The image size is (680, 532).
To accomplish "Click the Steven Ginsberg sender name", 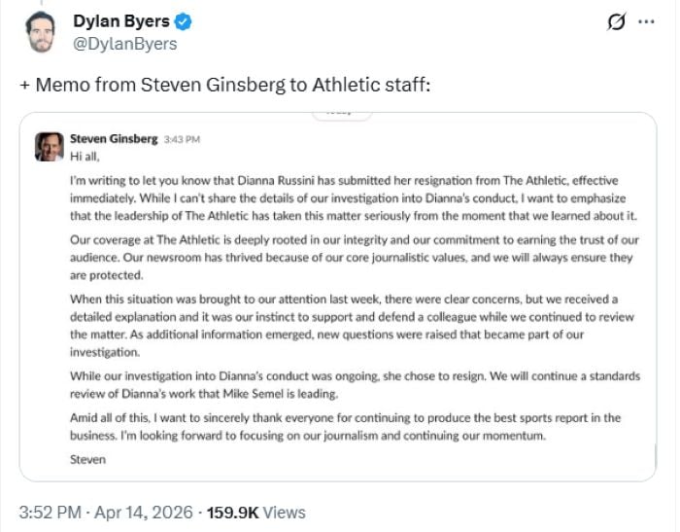I will tap(114, 139).
